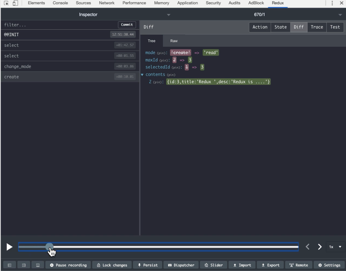Select the @@INIT action row
This screenshot has width=346, height=271.
click(70, 35)
